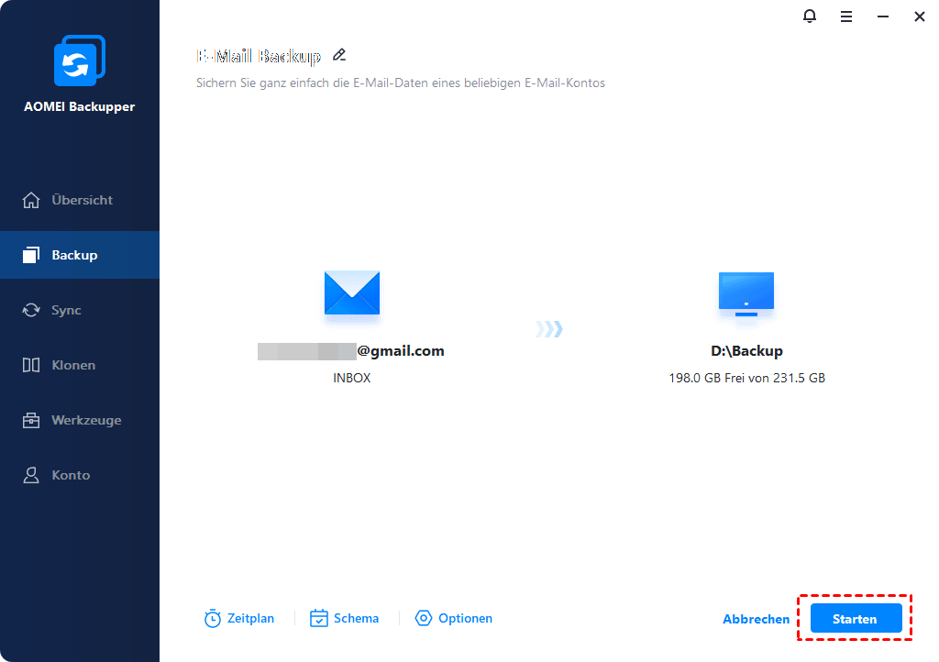The height and width of the screenshot is (662, 939).
Task: Select the D:\Backup destination path
Action: pos(746,351)
